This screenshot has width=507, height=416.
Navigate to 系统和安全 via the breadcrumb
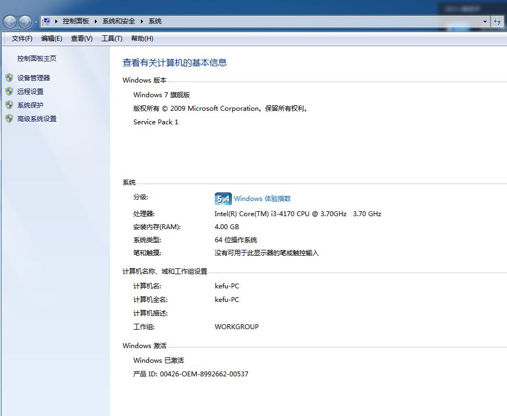[118, 21]
